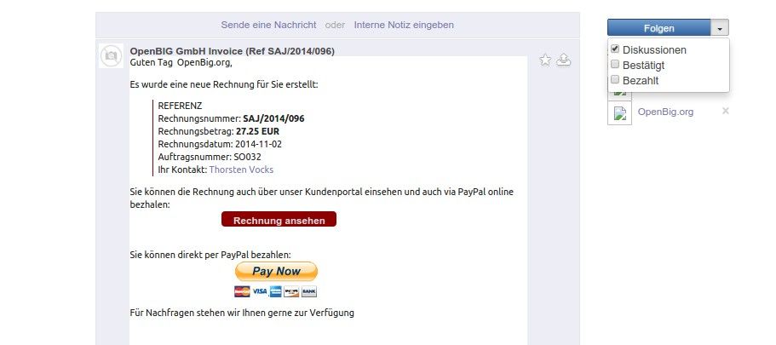Image resolution: width=776 pixels, height=345 pixels.
Task: Remove OpenBig.org follower with the X
Action: [x=726, y=111]
